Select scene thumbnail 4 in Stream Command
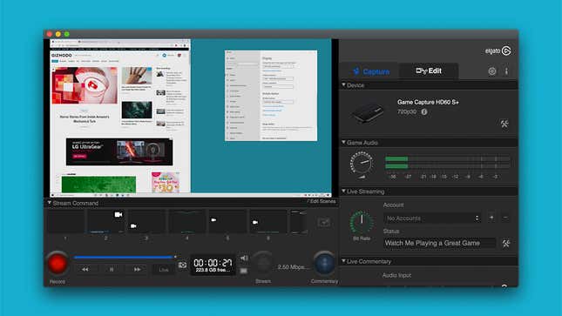The height and width of the screenshot is (316, 562). [187, 222]
